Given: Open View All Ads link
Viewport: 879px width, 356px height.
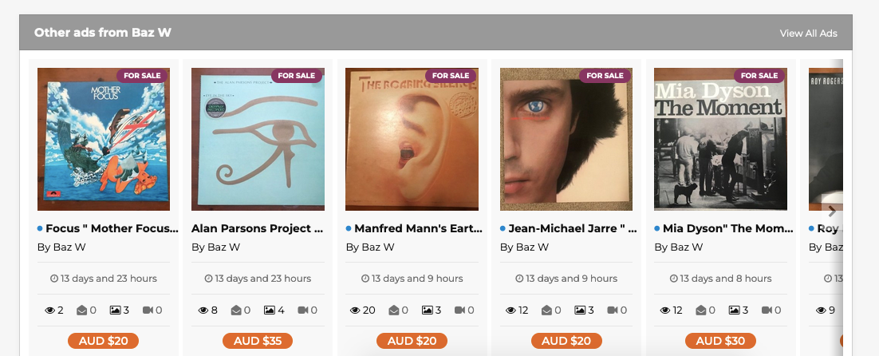Looking at the screenshot, I should coord(808,34).
